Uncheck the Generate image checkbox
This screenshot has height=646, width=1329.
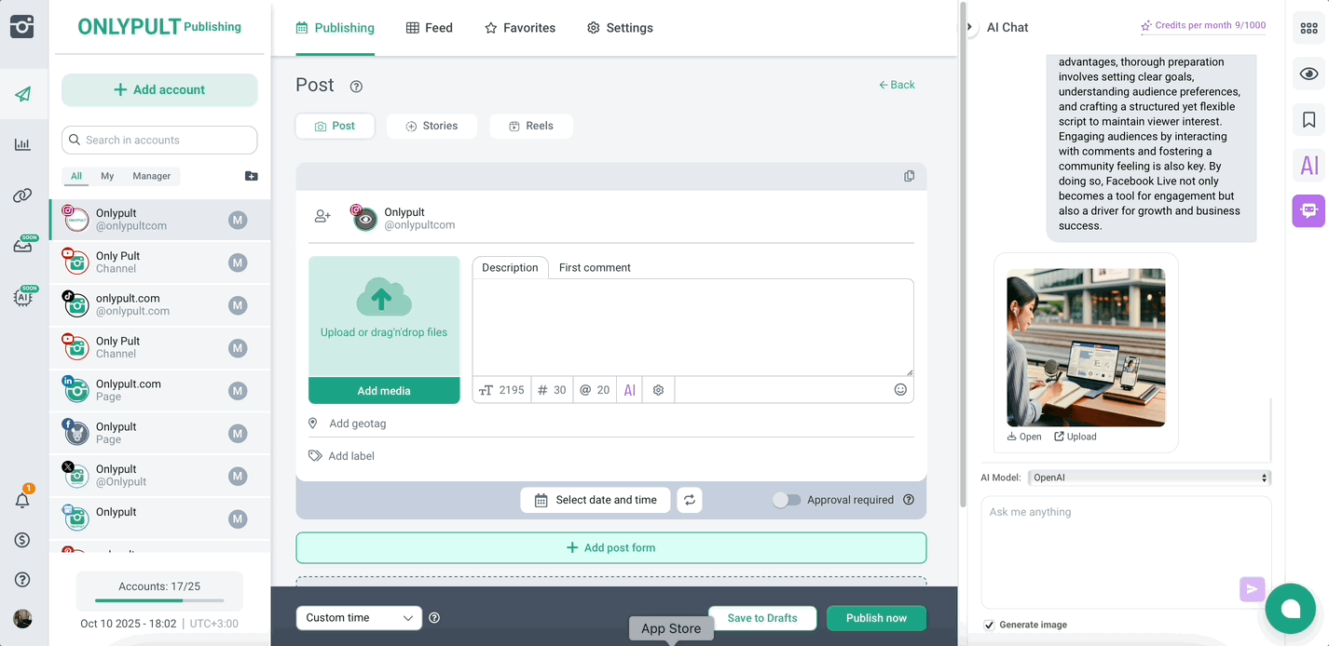point(991,624)
